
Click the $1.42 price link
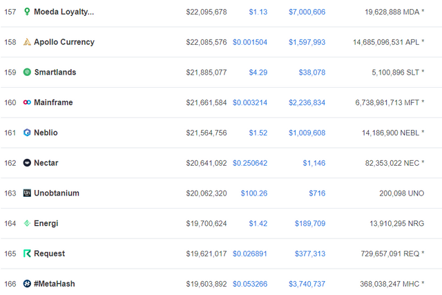coord(258,224)
